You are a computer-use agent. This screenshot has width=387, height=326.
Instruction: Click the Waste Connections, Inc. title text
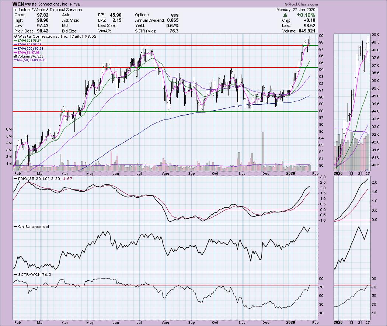pos(46,4)
